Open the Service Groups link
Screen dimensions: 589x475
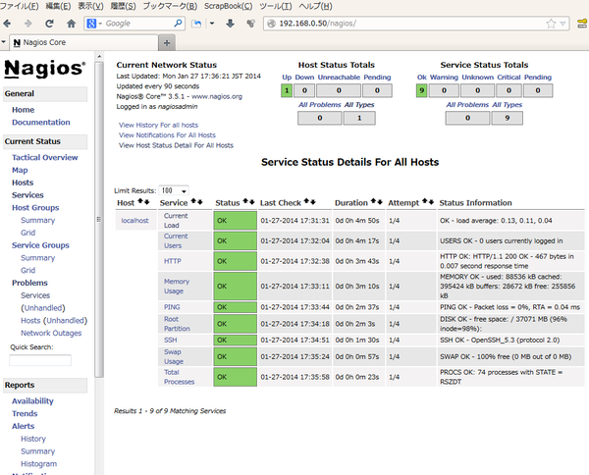coord(40,245)
